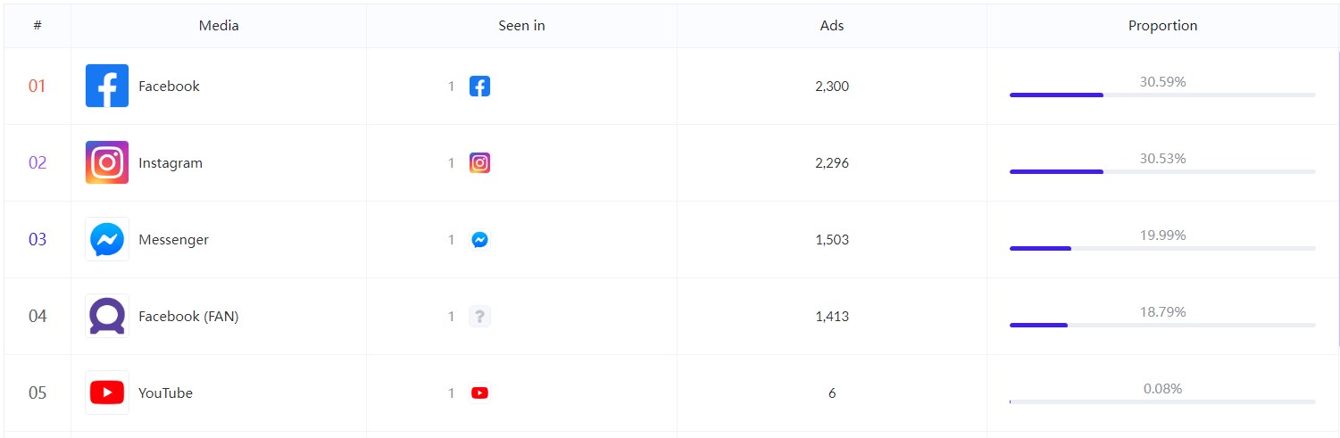Click small Facebook icon in Seen in column

(479, 87)
